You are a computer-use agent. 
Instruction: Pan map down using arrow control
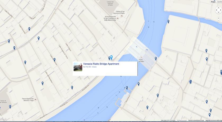[219, 13]
